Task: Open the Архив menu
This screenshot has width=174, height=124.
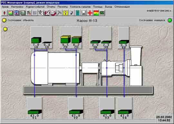Action: coord(5,7)
